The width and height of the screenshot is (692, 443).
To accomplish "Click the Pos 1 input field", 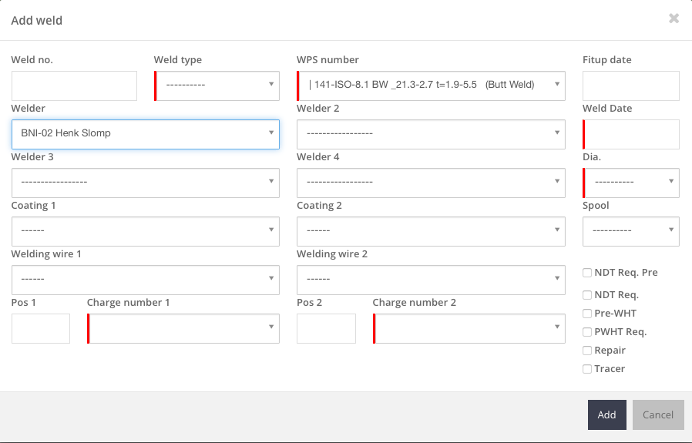I will pyautogui.click(x=41, y=328).
